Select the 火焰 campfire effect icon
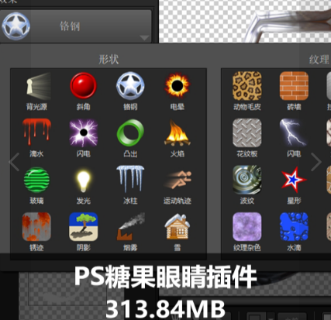331x320 pixels. pyautogui.click(x=178, y=133)
